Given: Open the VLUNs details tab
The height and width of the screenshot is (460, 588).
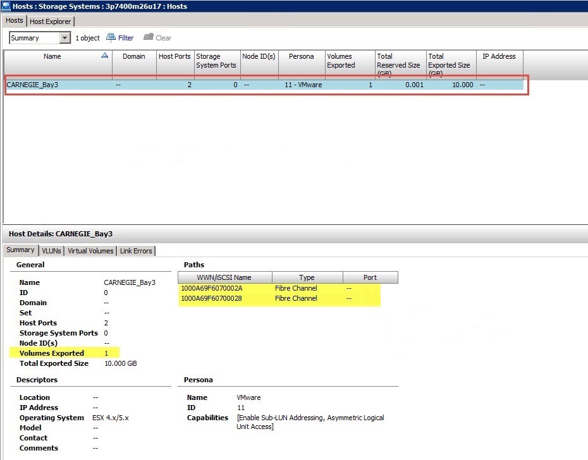Looking at the screenshot, I should (x=51, y=251).
